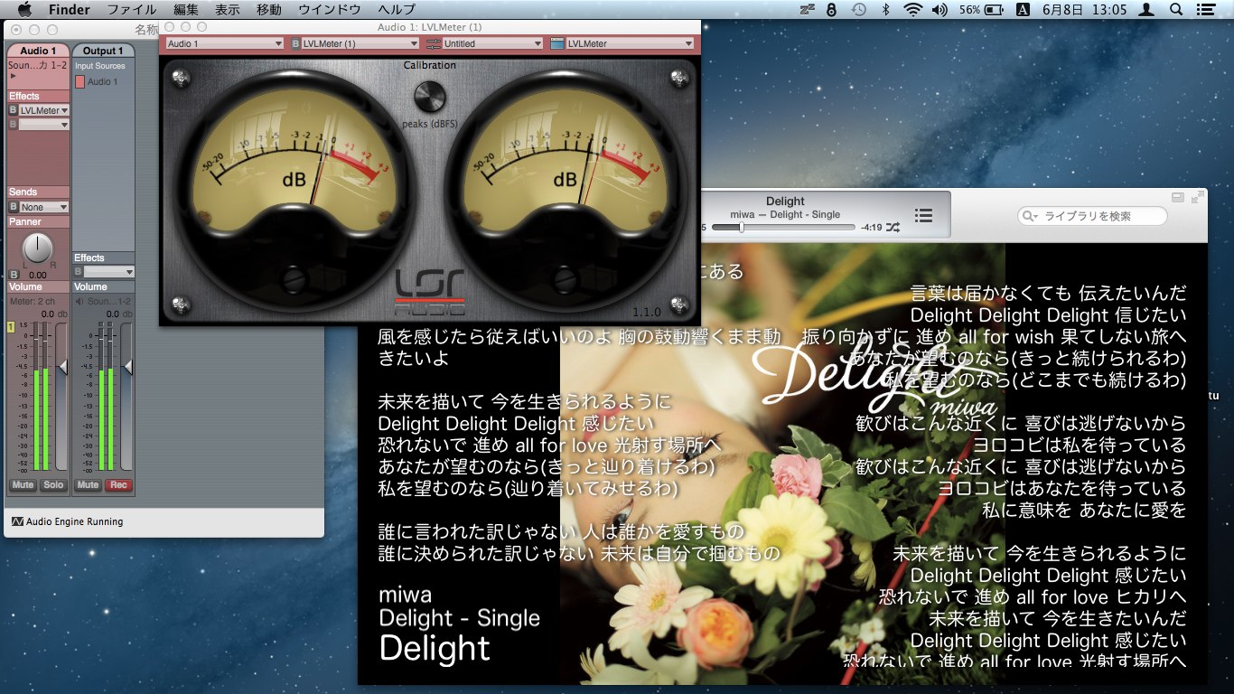The height and width of the screenshot is (694, 1234).
Task: Bypass the LVLMeter effect in Audio 1 strip
Action: (13, 110)
